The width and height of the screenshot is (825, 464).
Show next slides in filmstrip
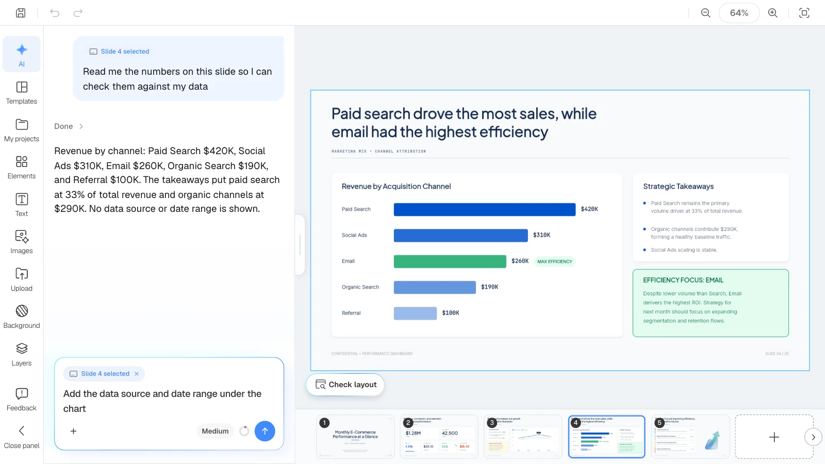813,437
